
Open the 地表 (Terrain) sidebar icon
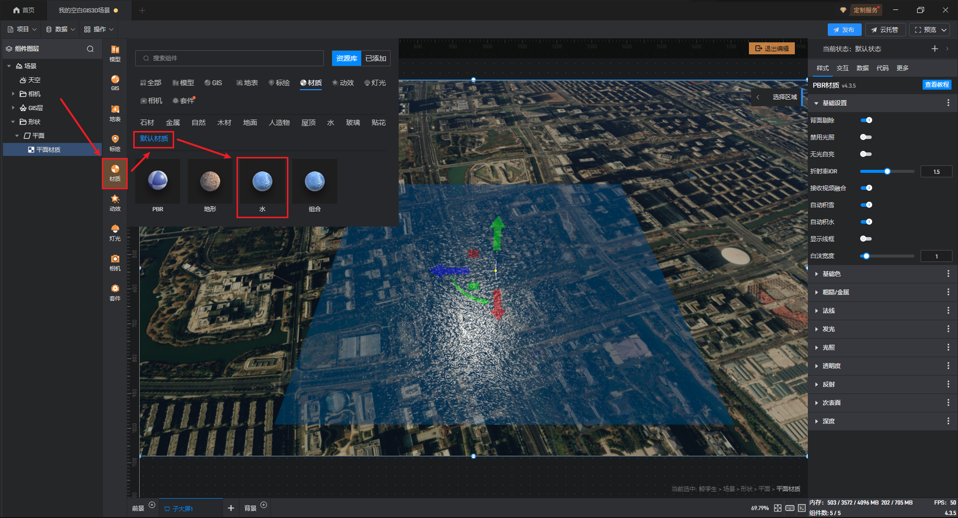pyautogui.click(x=115, y=113)
